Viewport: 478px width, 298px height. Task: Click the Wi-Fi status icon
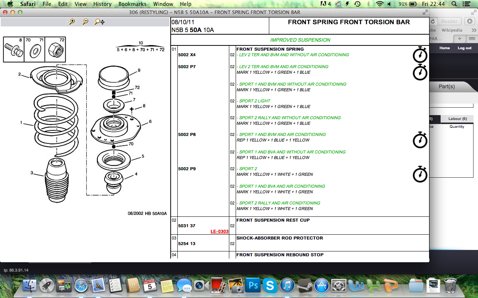coord(380,4)
